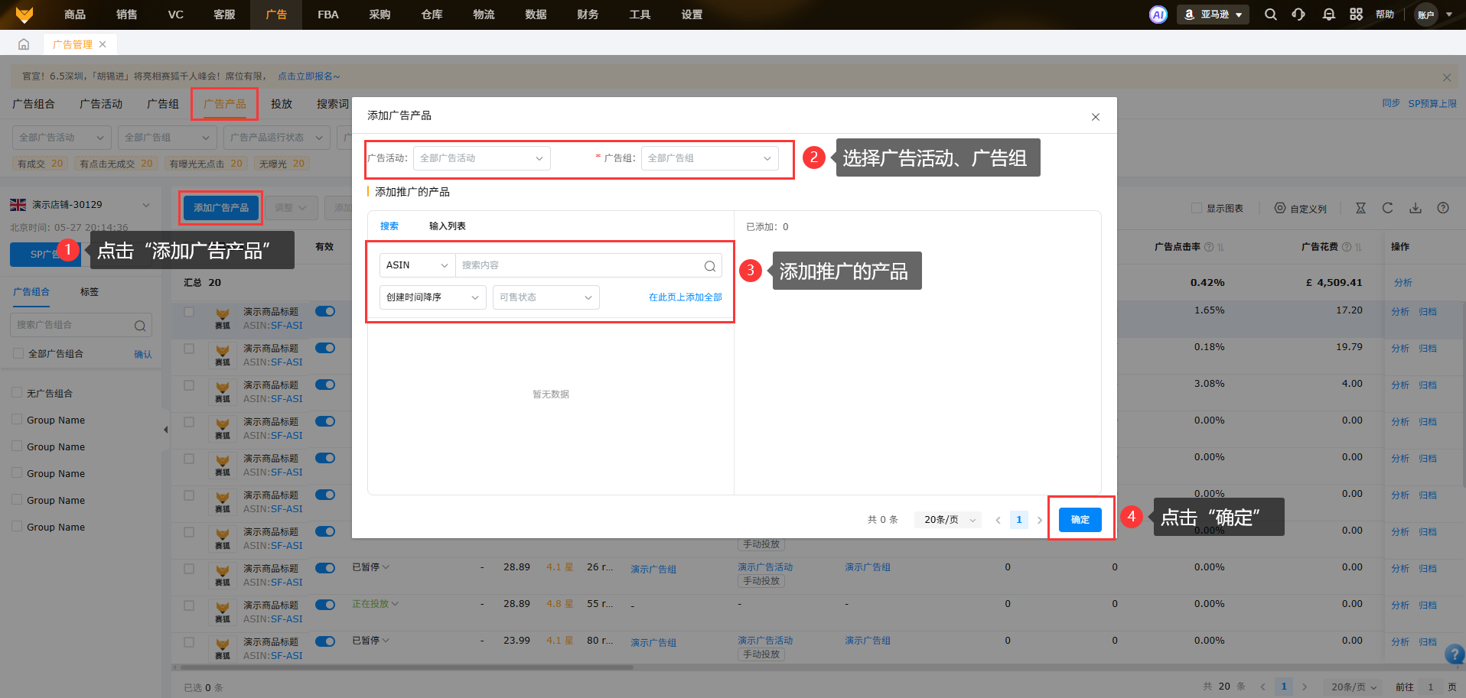Open the customer support headset icon
1466x698 pixels.
(1298, 15)
